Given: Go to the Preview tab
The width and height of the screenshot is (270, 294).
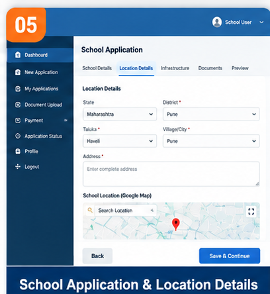Looking at the screenshot, I should coord(240,68).
